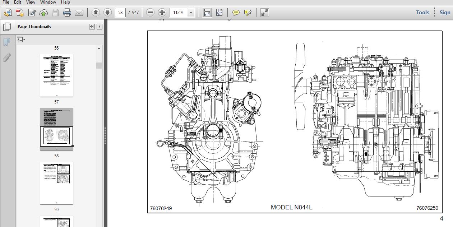Click the full-screen read mode icon
Viewport: 453px width, 227px height.
point(265,13)
